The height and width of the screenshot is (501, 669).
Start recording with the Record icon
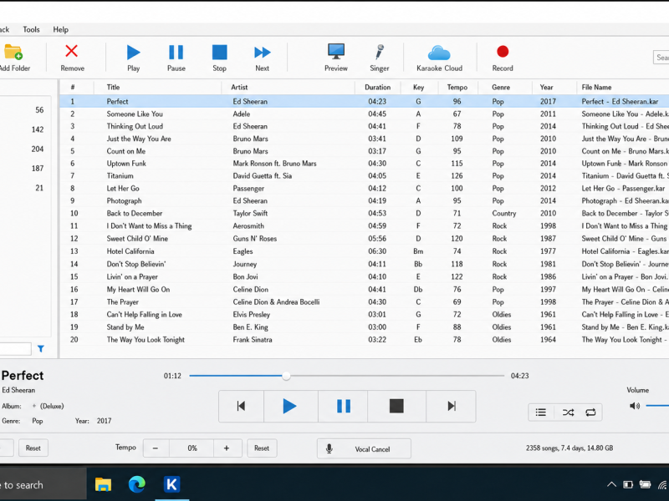(503, 52)
